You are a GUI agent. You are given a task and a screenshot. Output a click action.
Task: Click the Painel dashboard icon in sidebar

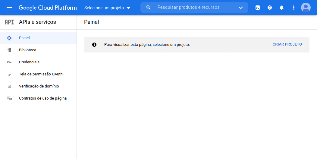pos(9,38)
